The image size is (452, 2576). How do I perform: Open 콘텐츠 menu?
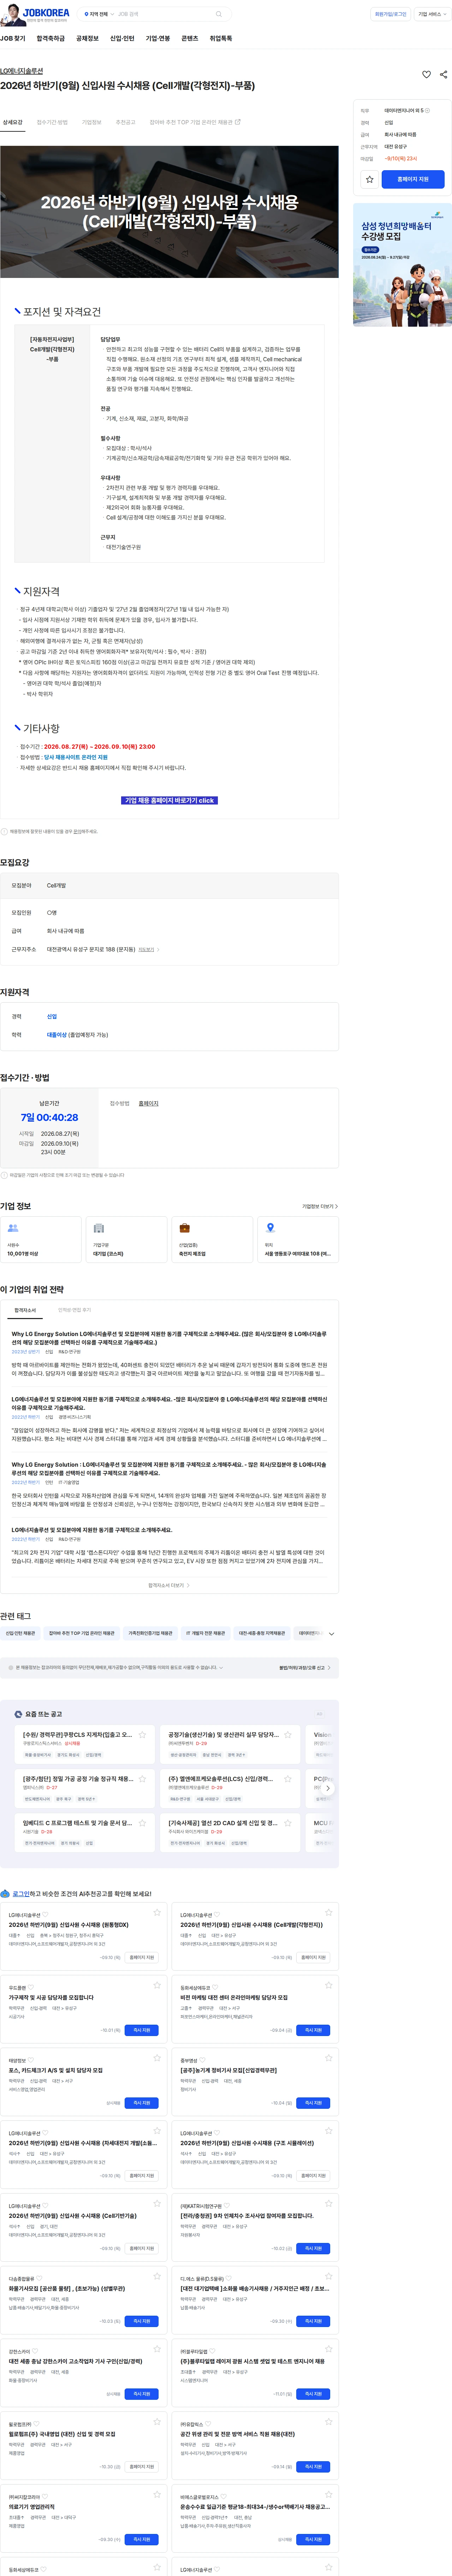pyautogui.click(x=190, y=38)
